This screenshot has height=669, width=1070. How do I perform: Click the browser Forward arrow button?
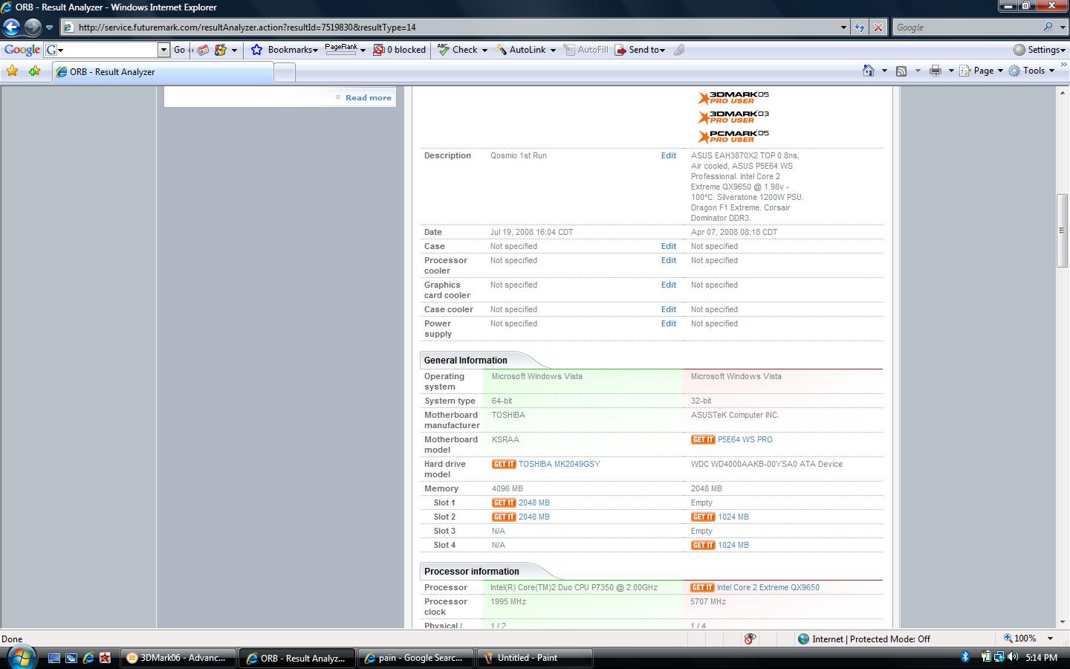[x=33, y=28]
